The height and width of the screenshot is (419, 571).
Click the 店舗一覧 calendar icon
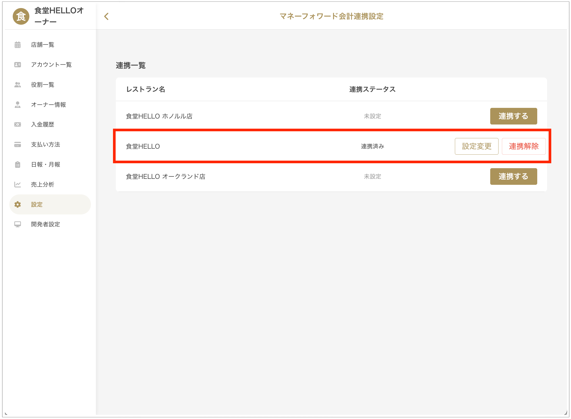pyautogui.click(x=18, y=45)
